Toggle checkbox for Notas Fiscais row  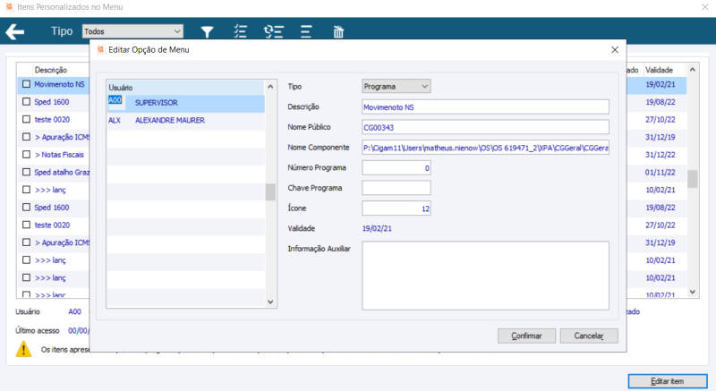pos(27,155)
